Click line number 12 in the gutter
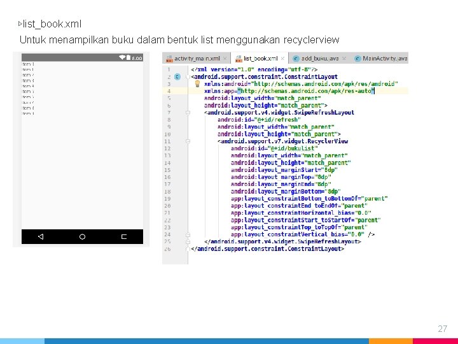The height and width of the screenshot is (344, 458). (167, 148)
